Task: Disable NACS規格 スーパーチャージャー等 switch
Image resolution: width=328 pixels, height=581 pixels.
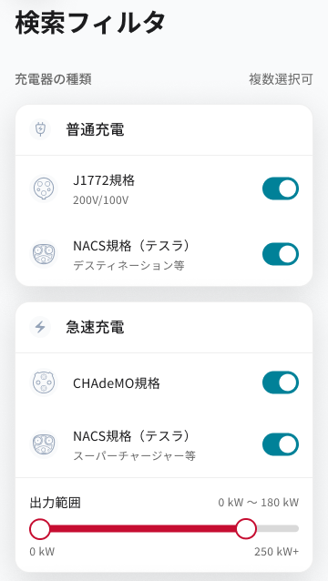Action: (x=281, y=444)
